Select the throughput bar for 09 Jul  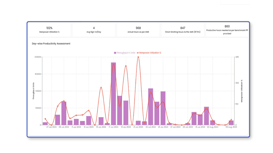(x=64, y=113)
